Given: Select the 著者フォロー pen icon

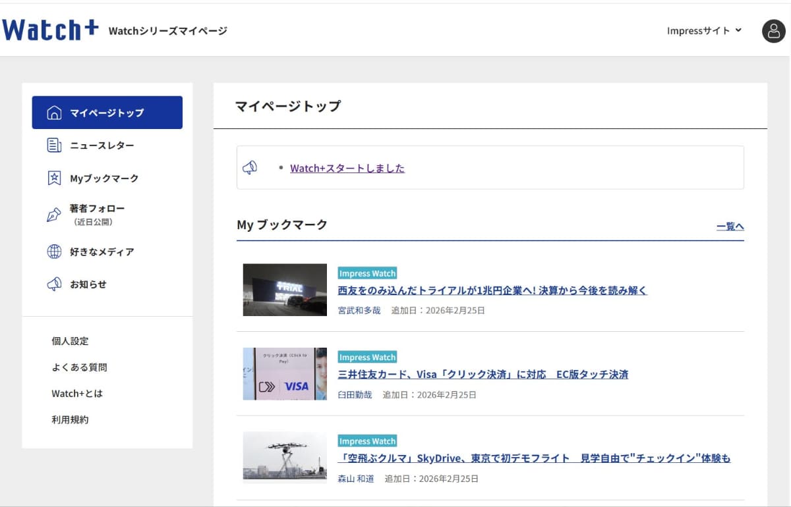Looking at the screenshot, I should tap(53, 213).
